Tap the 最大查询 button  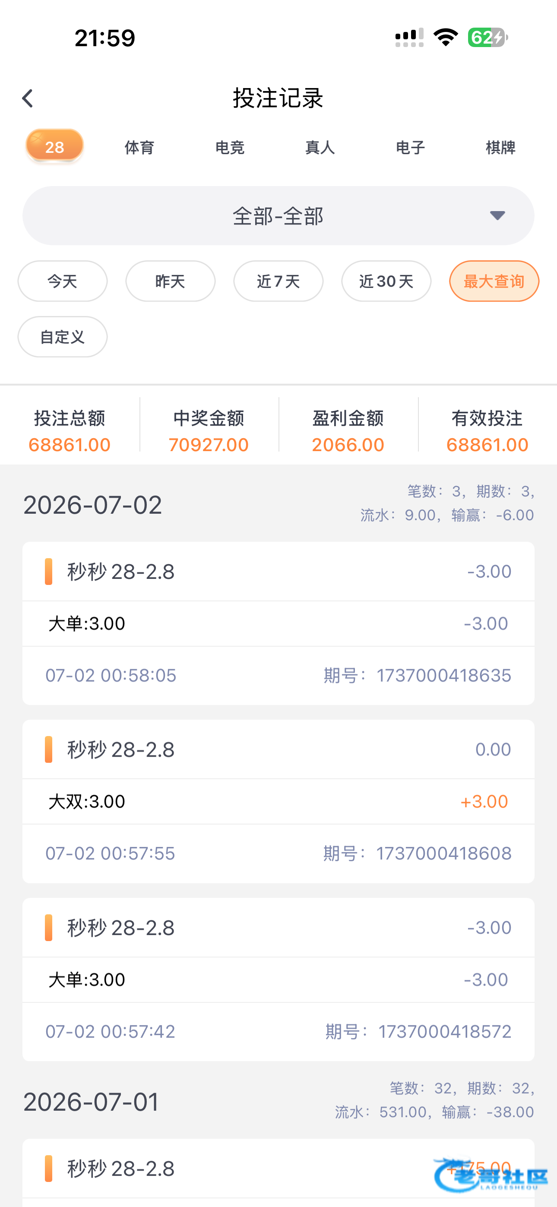point(494,281)
